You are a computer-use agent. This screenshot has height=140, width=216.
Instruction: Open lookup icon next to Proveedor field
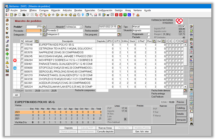tap(44, 31)
